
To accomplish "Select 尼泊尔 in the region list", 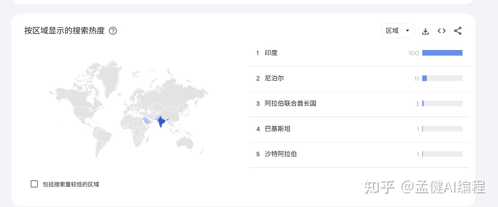I will 274,78.
